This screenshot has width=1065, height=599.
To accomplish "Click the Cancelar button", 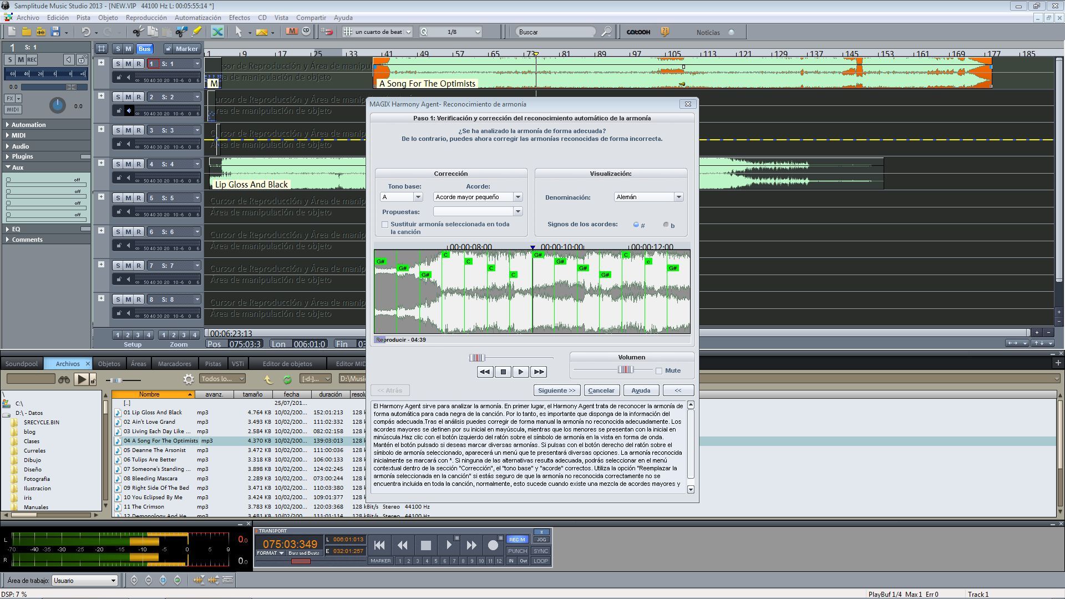I will [601, 390].
